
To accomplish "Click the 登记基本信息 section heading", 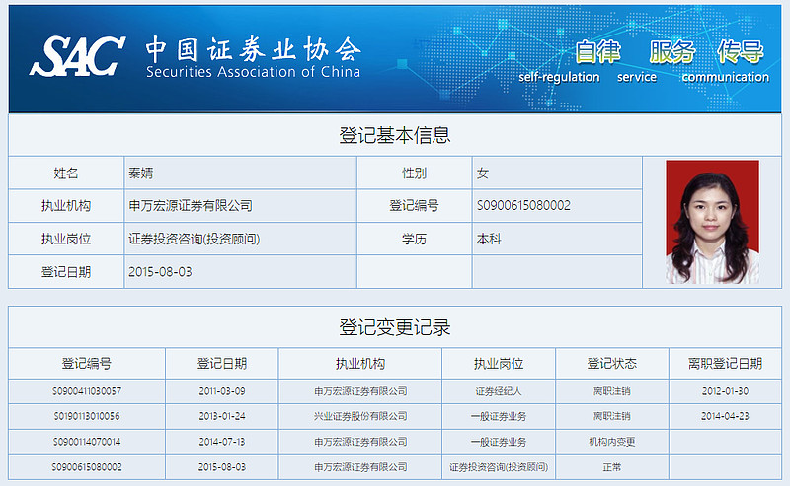I will [394, 136].
